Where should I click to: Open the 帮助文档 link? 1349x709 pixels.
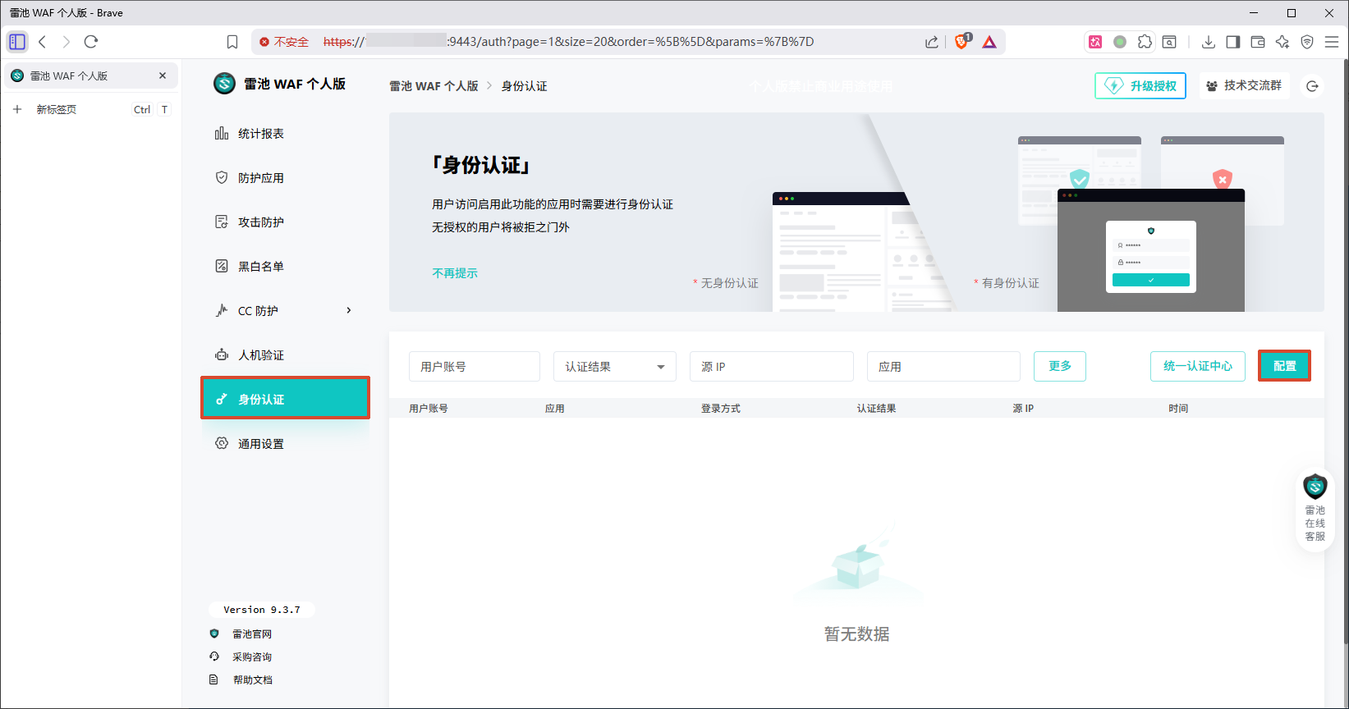coord(252,679)
